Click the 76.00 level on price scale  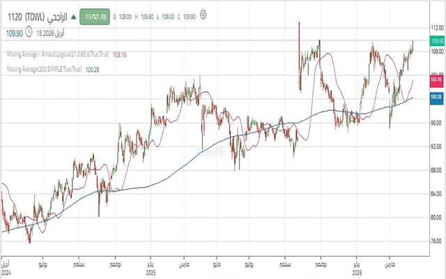[437, 241]
